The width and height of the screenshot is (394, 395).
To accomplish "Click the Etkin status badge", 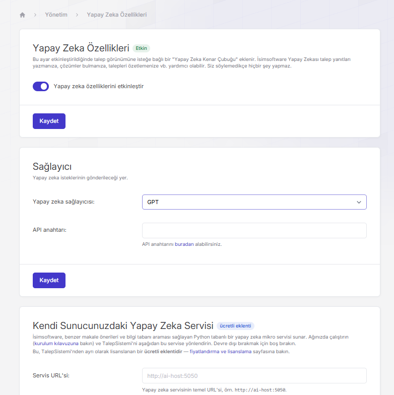I will (141, 48).
